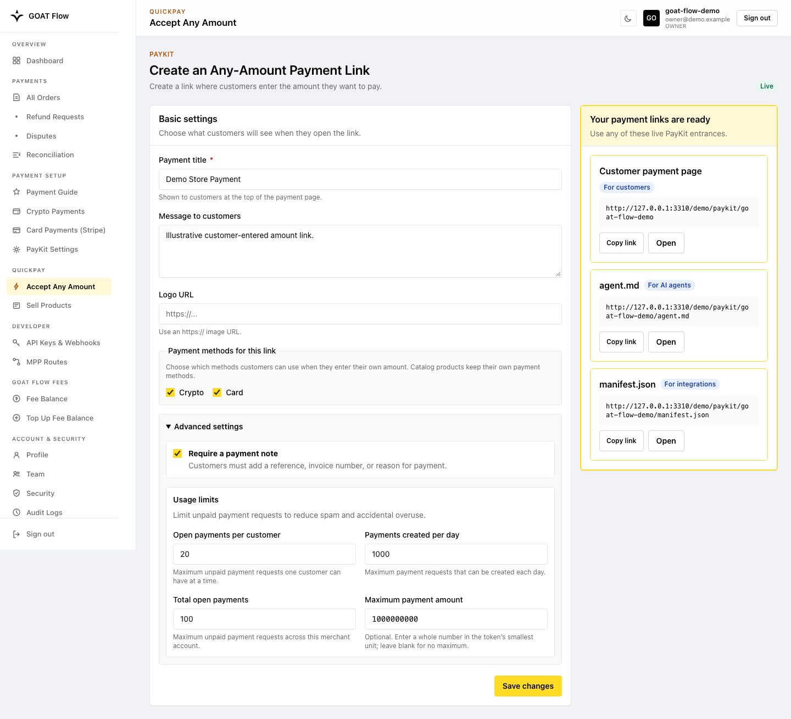
Task: Click the Top Up Fee Balance plus icon
Action: pyautogui.click(x=16, y=418)
